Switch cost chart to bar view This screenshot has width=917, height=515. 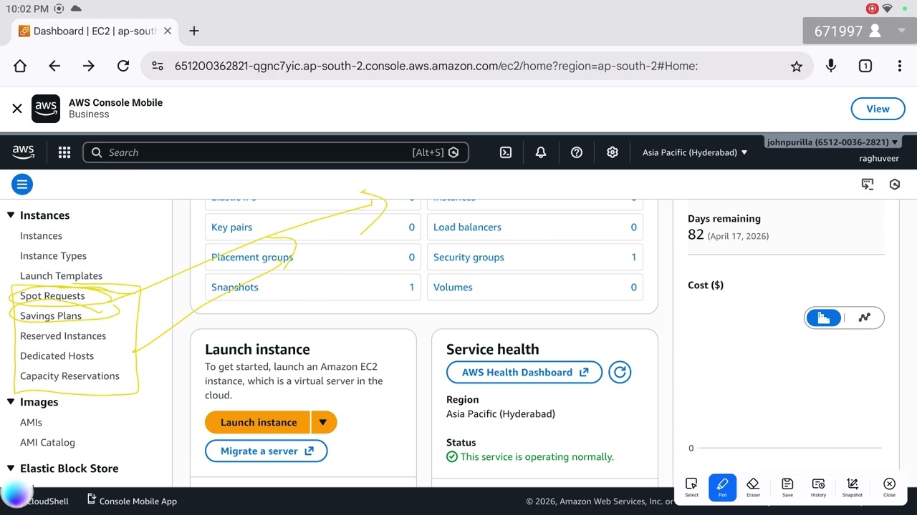tap(824, 318)
